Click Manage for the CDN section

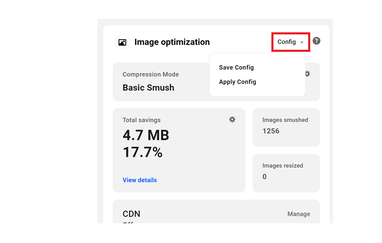click(x=299, y=214)
